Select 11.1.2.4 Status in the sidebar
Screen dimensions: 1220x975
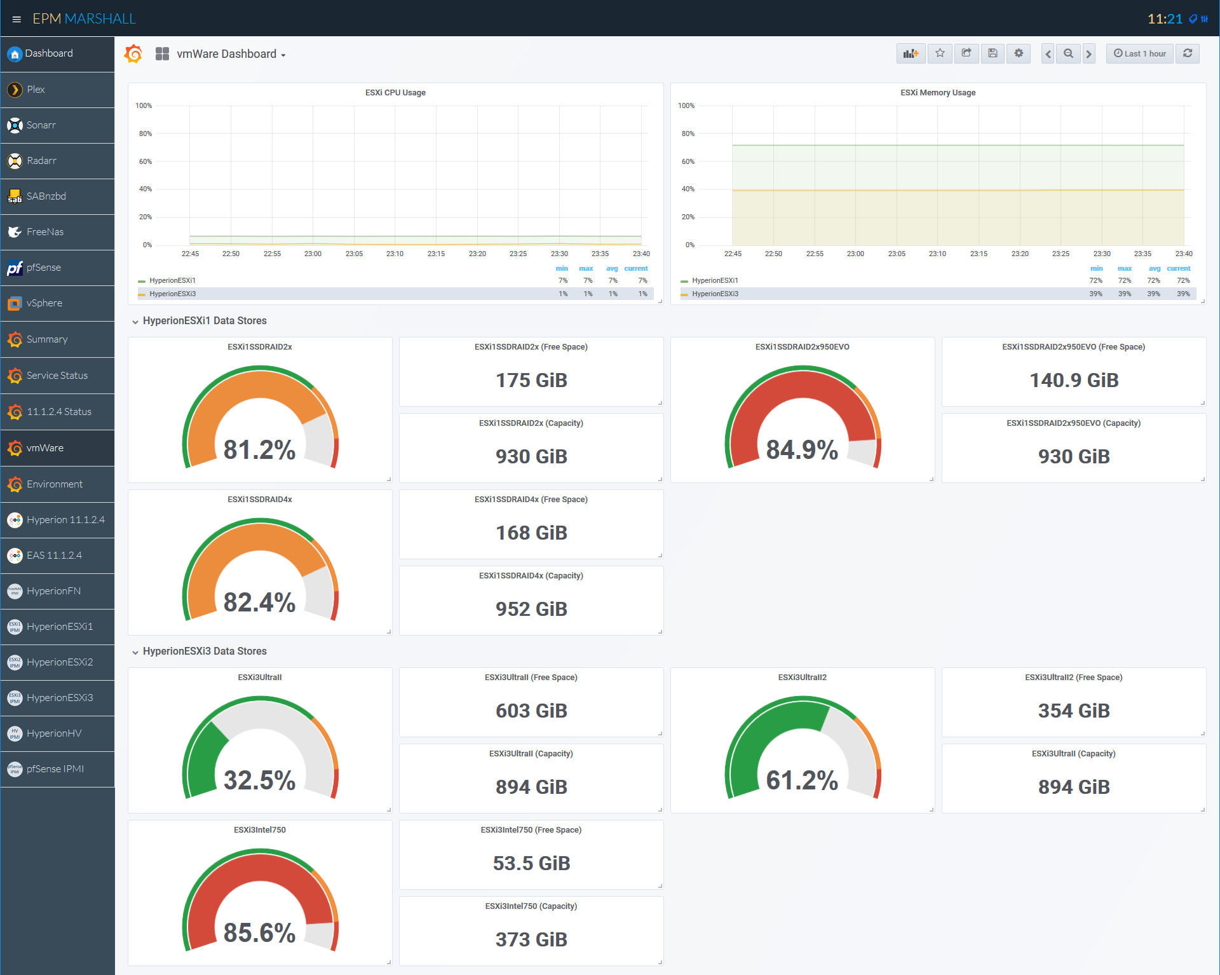[57, 412]
